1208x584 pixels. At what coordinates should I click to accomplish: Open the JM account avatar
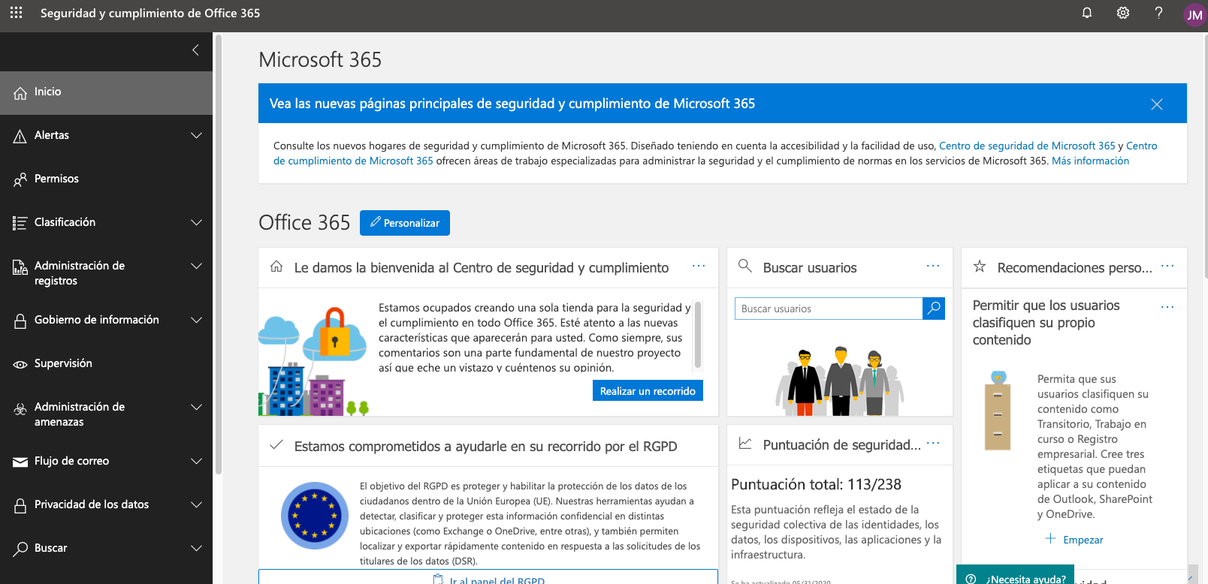[x=1194, y=15]
